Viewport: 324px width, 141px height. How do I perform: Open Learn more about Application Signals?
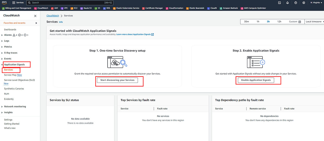click(x=135, y=34)
